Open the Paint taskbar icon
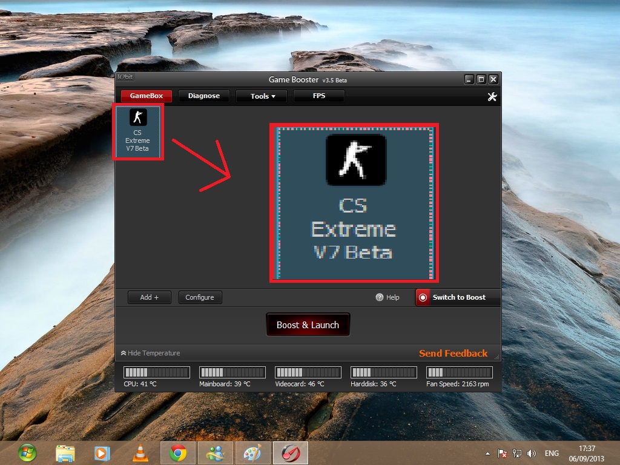This screenshot has width=620, height=465. click(x=253, y=453)
